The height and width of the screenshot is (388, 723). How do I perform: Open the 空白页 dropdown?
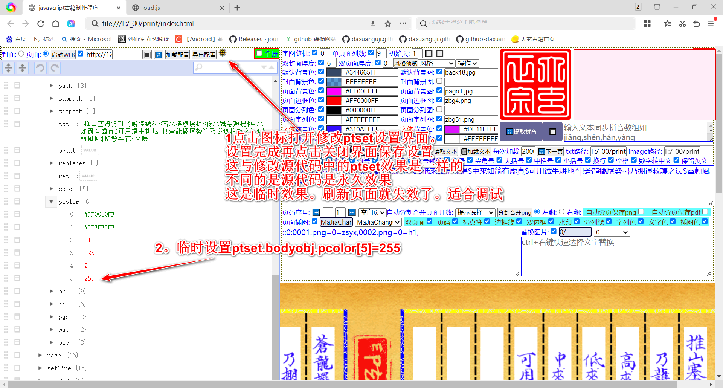tap(372, 212)
